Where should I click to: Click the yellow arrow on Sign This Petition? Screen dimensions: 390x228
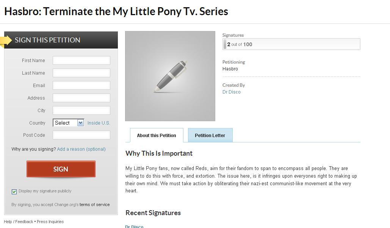click(x=6, y=40)
